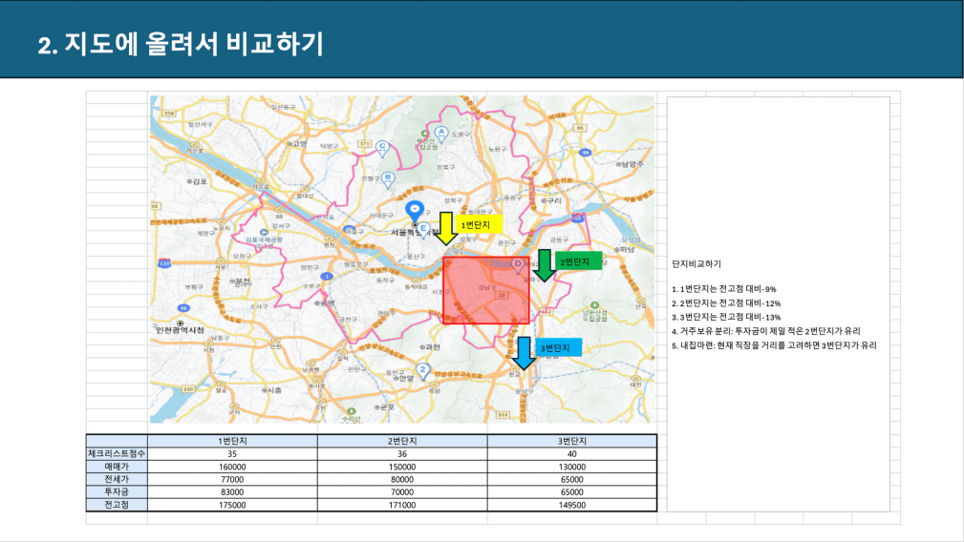Select the yellow 1번단지 map label

pyautogui.click(x=479, y=225)
